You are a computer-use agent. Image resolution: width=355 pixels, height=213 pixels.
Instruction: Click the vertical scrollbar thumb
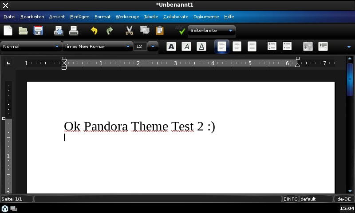350,79
